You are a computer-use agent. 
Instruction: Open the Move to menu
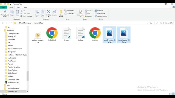(37, 14)
